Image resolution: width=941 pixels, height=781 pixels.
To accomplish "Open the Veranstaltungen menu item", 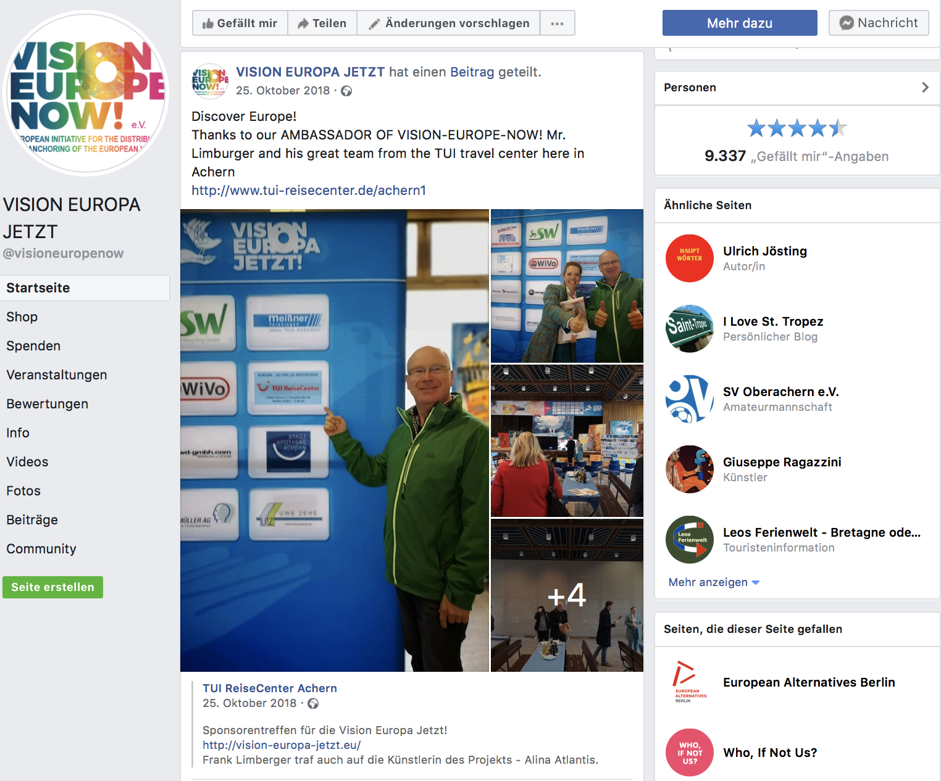I will [57, 375].
